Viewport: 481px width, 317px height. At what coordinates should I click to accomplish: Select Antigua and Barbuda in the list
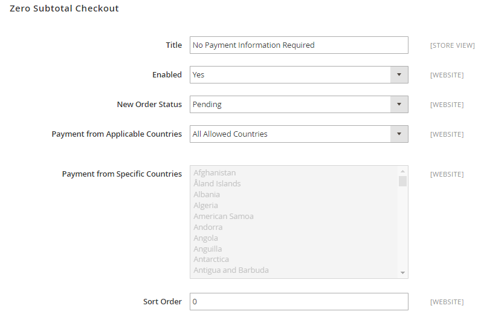point(231,270)
